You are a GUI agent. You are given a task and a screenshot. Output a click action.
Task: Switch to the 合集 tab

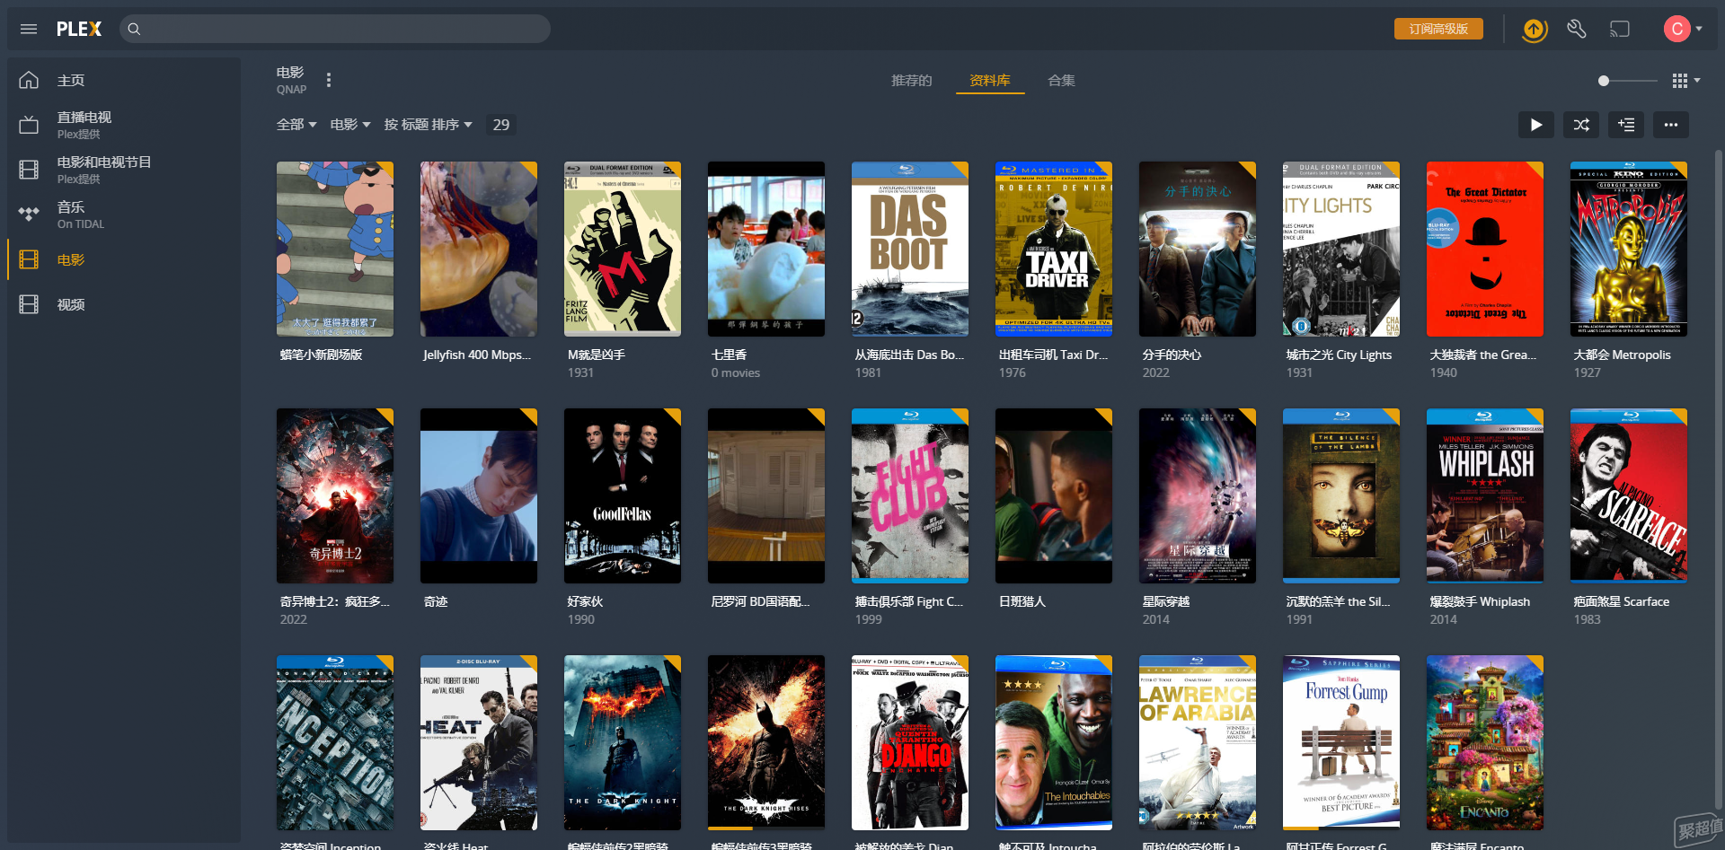[1061, 81]
